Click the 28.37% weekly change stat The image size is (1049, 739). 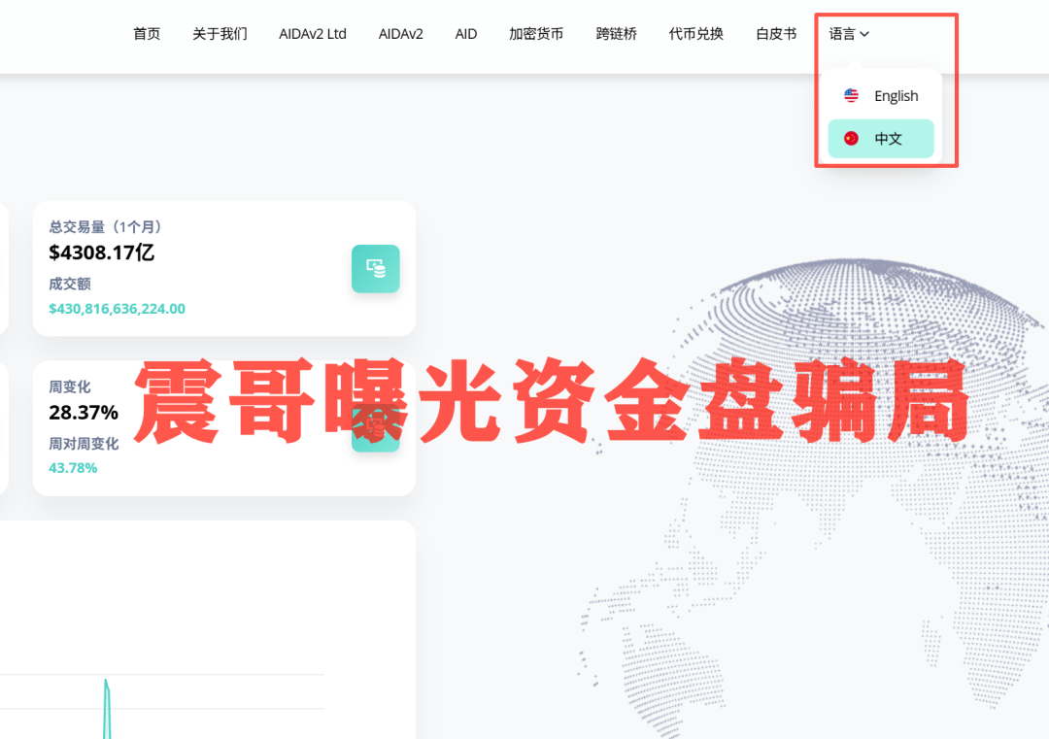coord(84,411)
